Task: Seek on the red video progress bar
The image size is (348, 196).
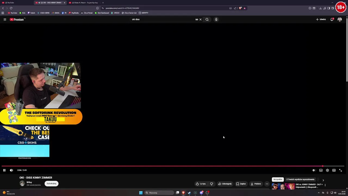Action: 173,166
